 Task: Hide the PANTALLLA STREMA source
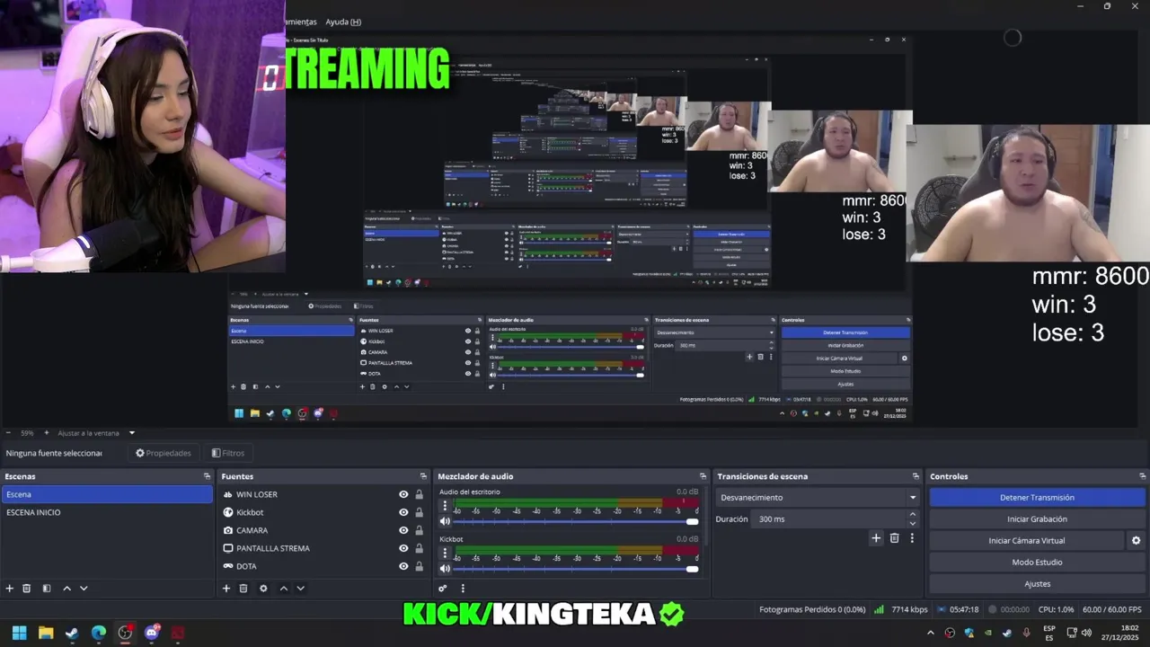[x=403, y=548]
